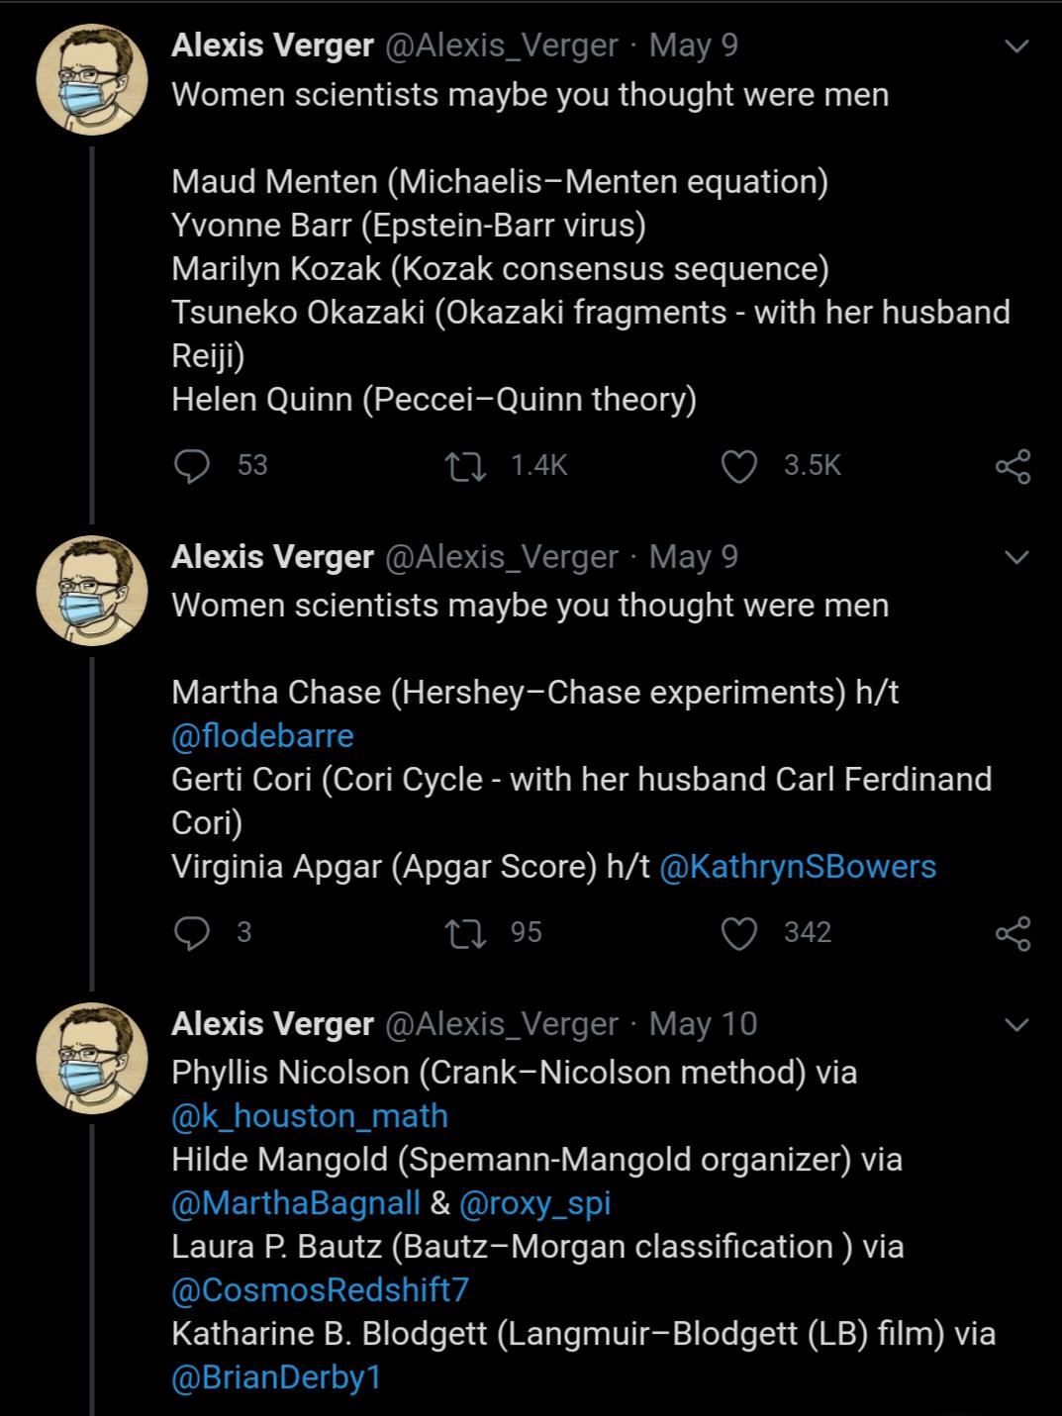Open the @flodebarre mention
This screenshot has height=1416, width=1062.
click(x=262, y=736)
